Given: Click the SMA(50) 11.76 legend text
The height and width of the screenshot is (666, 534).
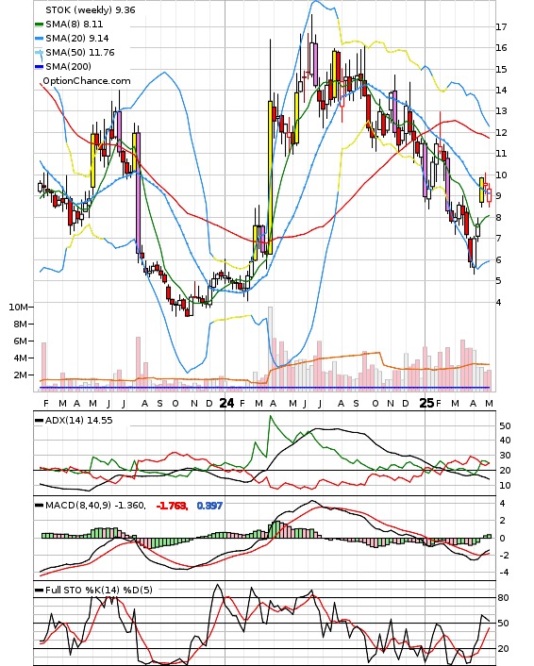Looking at the screenshot, I should (x=80, y=52).
